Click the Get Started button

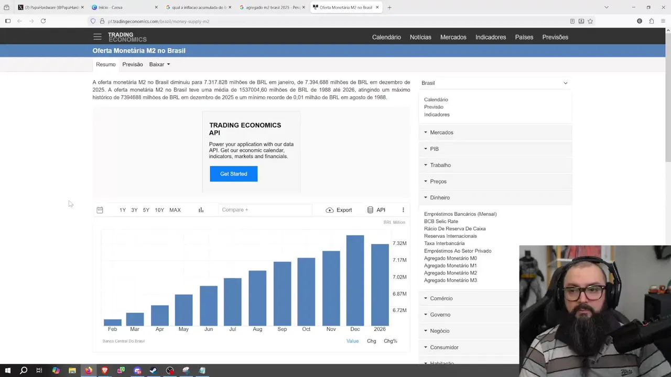coord(233,174)
